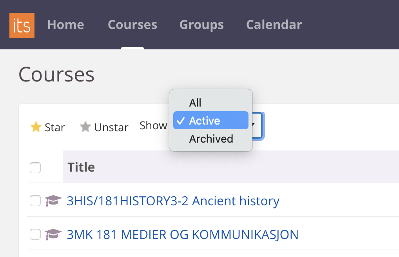The image size is (399, 257).
Task: Click the yellow Star icon
Action: point(36,127)
